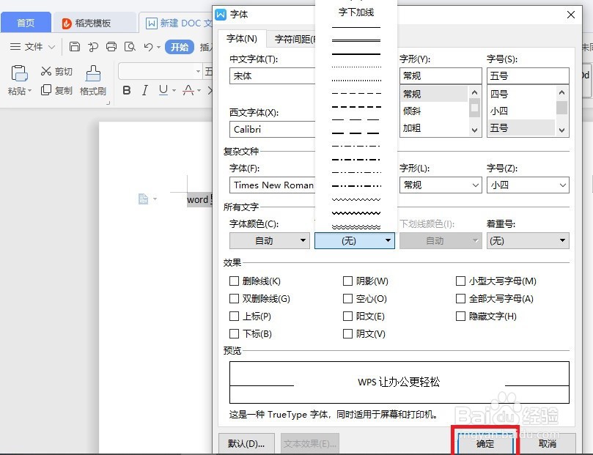The height and width of the screenshot is (455, 593).
Task: Open the 文件 hamburger menu icon
Action: pyautogui.click(x=15, y=46)
